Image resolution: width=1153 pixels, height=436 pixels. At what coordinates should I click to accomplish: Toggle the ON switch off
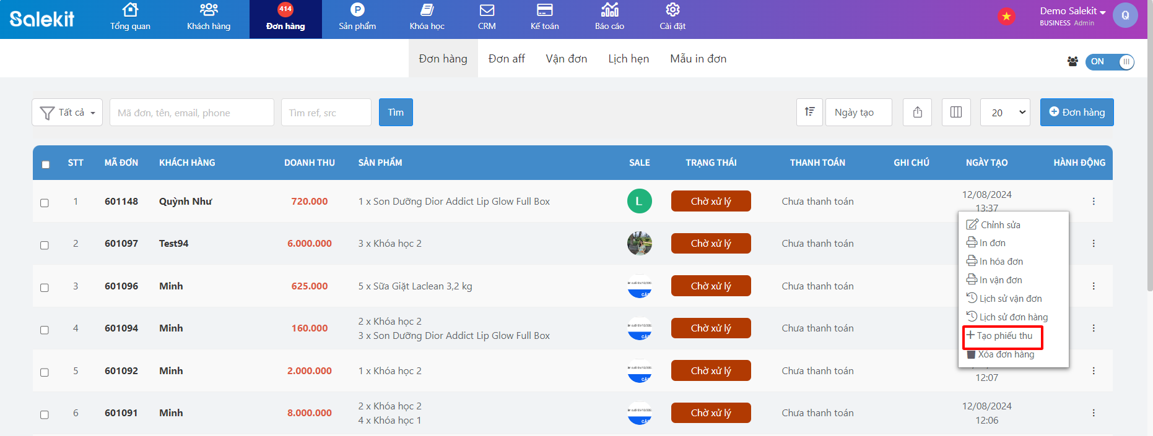1110,62
